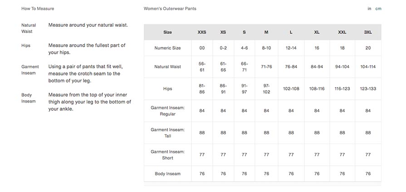Click the Numeric Size row label
The height and width of the screenshot is (192, 406).
click(x=167, y=48)
